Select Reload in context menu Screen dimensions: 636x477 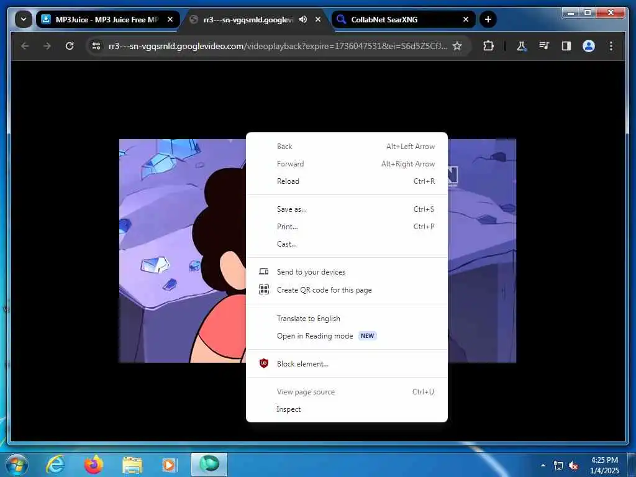coord(347,181)
